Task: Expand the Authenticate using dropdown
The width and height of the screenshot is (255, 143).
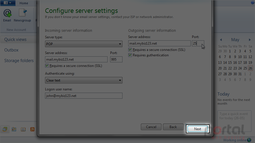Action: (x=83, y=80)
